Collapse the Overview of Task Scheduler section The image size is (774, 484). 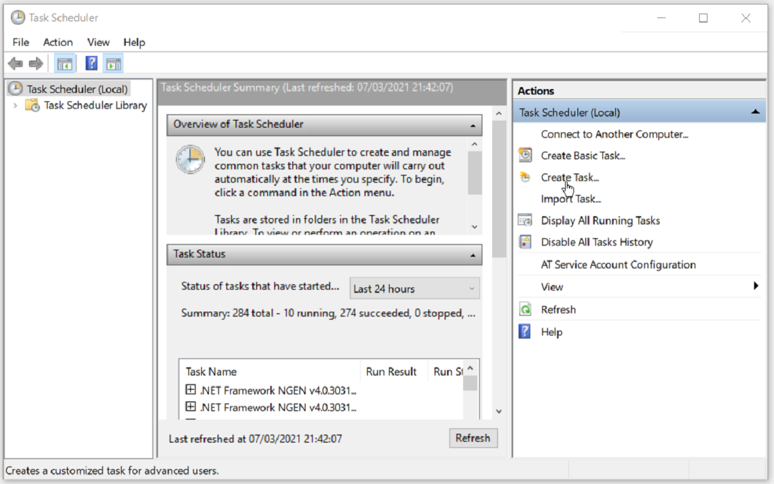click(473, 125)
